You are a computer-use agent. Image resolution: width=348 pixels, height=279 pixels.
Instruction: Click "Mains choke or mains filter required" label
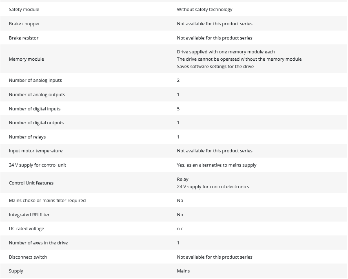pos(47,200)
